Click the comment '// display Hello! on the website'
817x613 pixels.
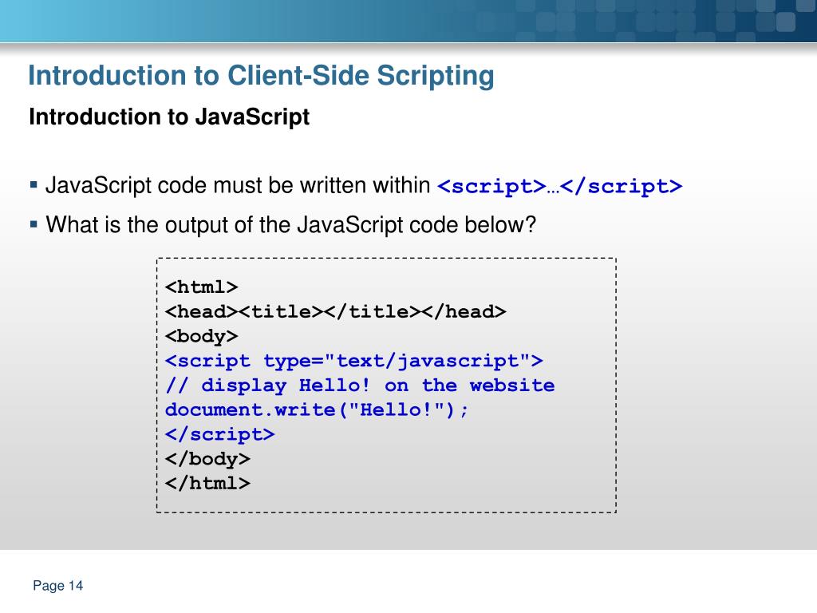360,386
